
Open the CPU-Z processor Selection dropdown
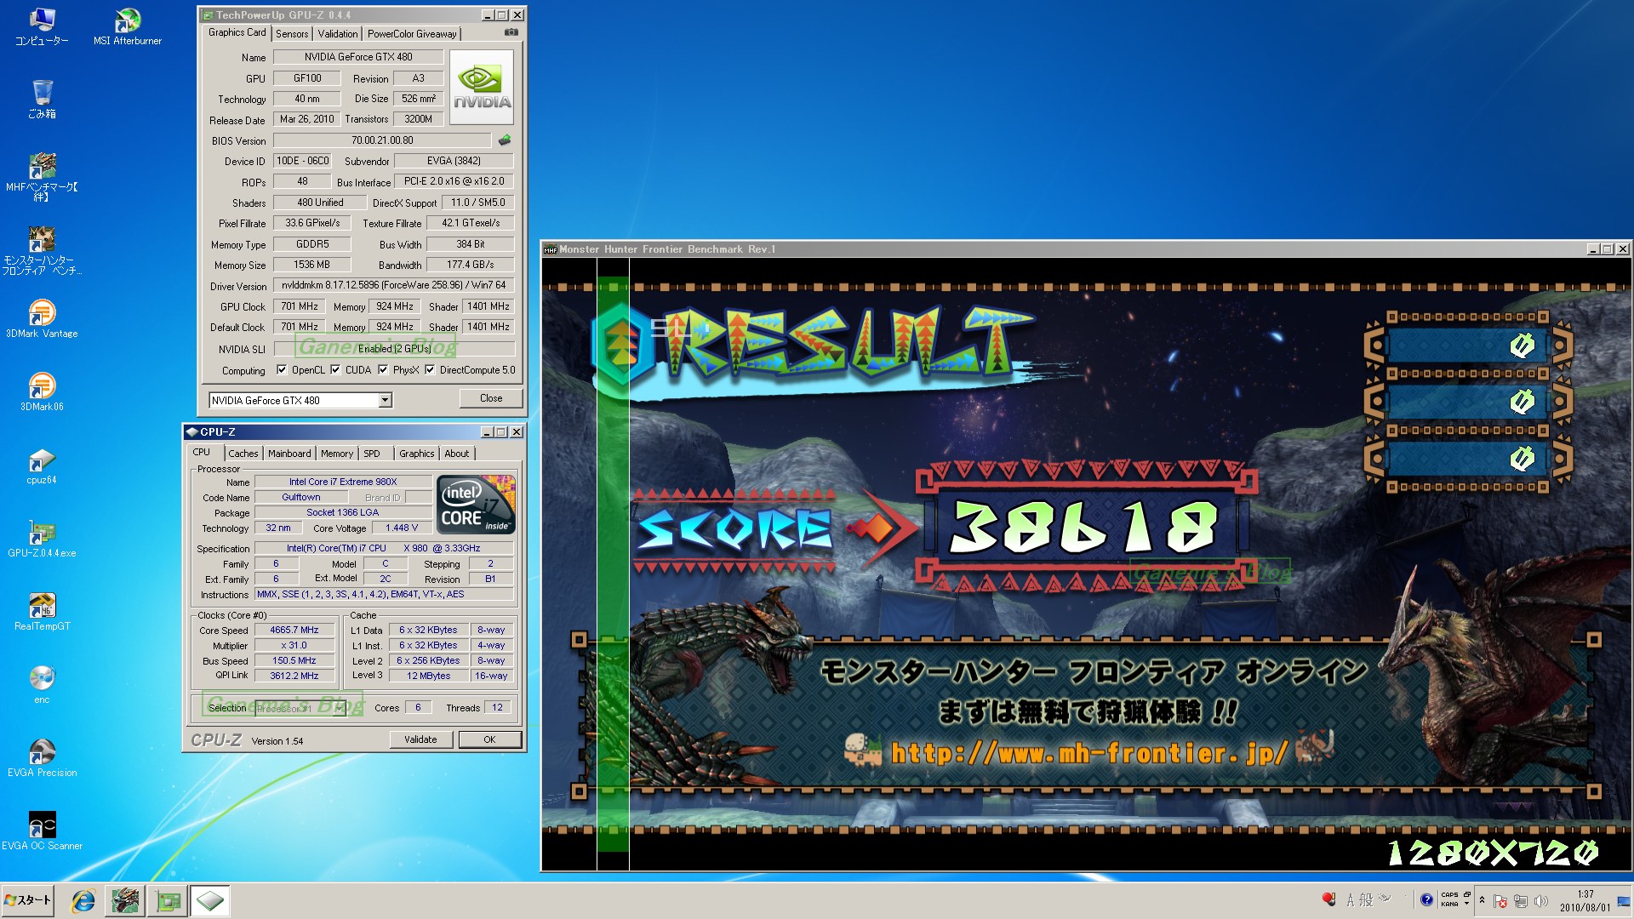tap(340, 708)
